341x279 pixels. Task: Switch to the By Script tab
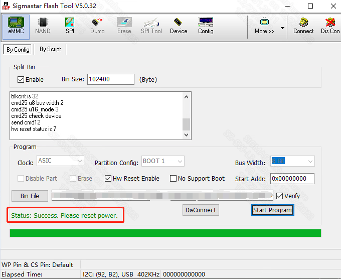tap(50, 49)
